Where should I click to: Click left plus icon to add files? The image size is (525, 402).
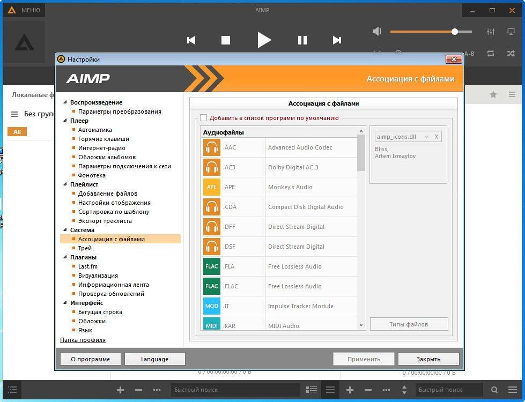[x=121, y=390]
